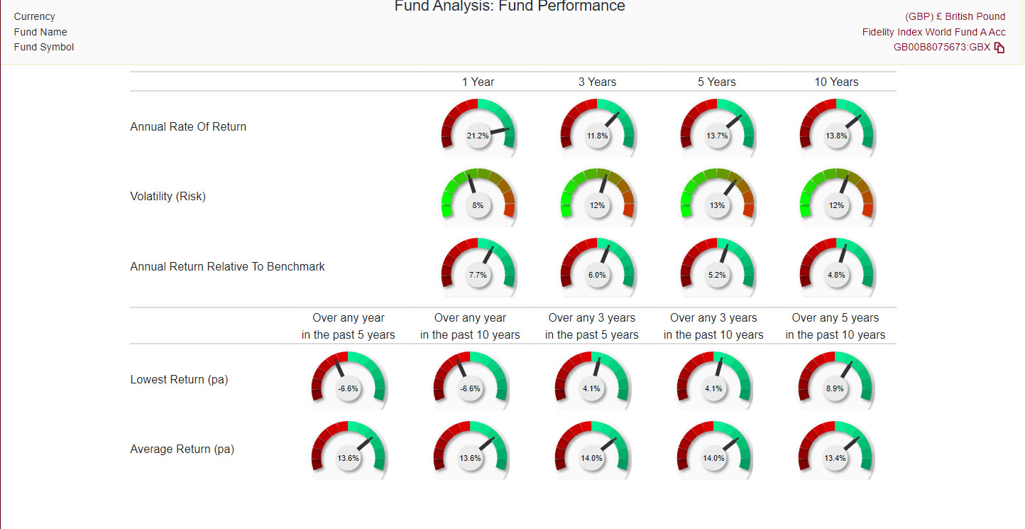Click the 1 Year column header
The width and height of the screenshot is (1025, 529).
(478, 82)
